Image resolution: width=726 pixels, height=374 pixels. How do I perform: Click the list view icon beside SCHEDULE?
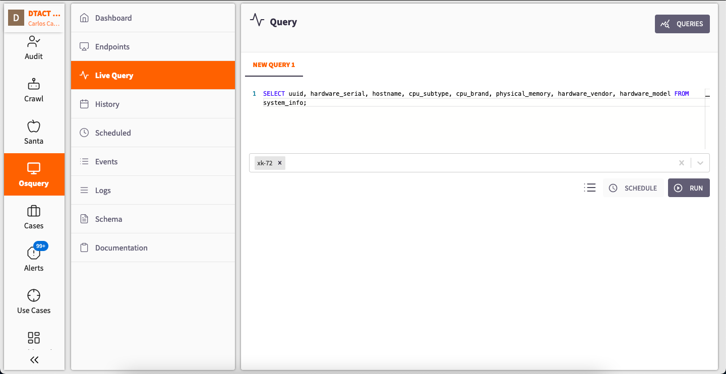pos(590,188)
